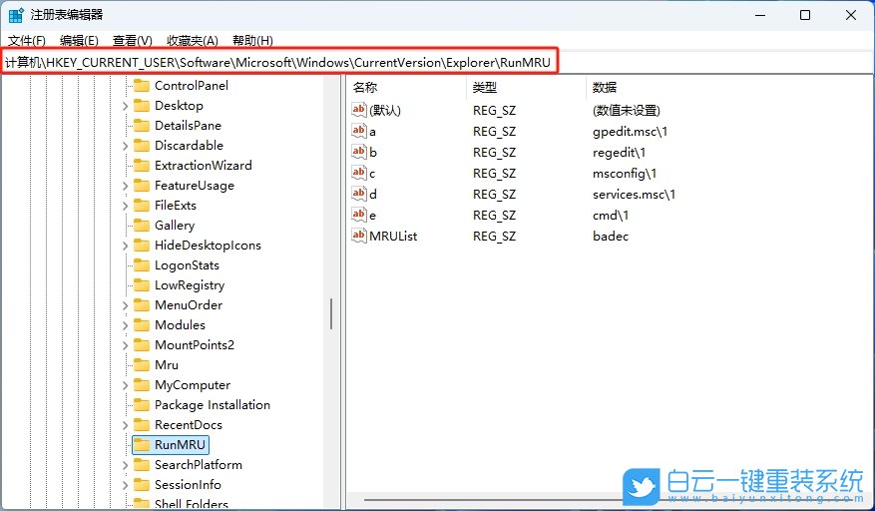875x511 pixels.
Task: Click the string icon of value d
Action: click(359, 194)
